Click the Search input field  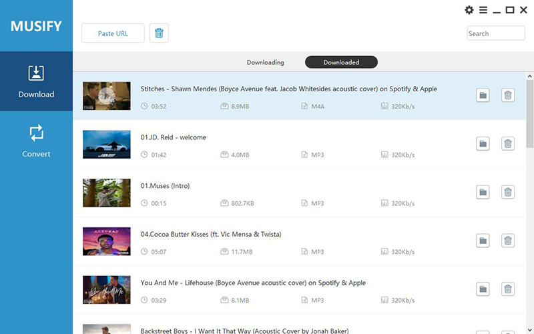click(496, 33)
